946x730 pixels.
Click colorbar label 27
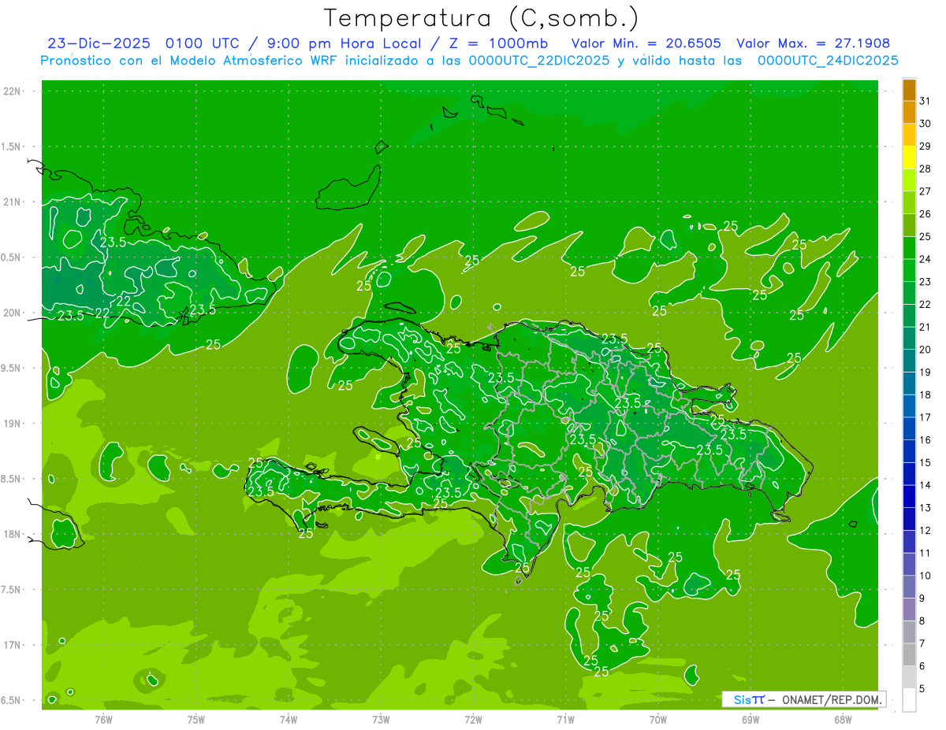tap(925, 191)
